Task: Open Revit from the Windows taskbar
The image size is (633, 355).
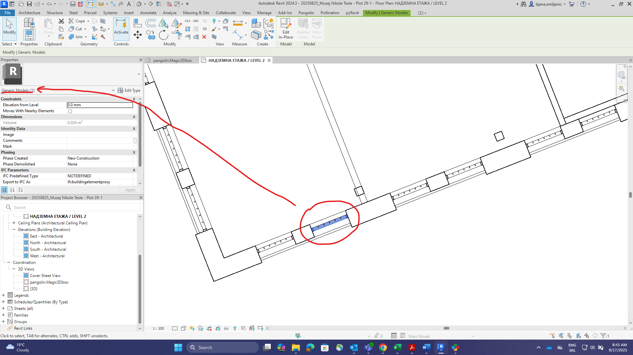Action: click(x=441, y=347)
